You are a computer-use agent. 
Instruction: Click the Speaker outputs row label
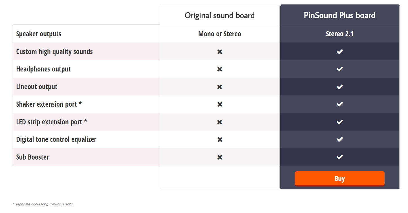point(39,34)
